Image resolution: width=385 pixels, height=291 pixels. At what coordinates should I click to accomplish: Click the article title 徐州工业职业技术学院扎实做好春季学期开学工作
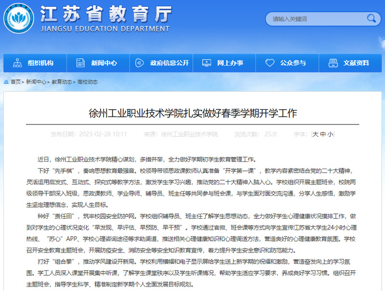point(193,114)
